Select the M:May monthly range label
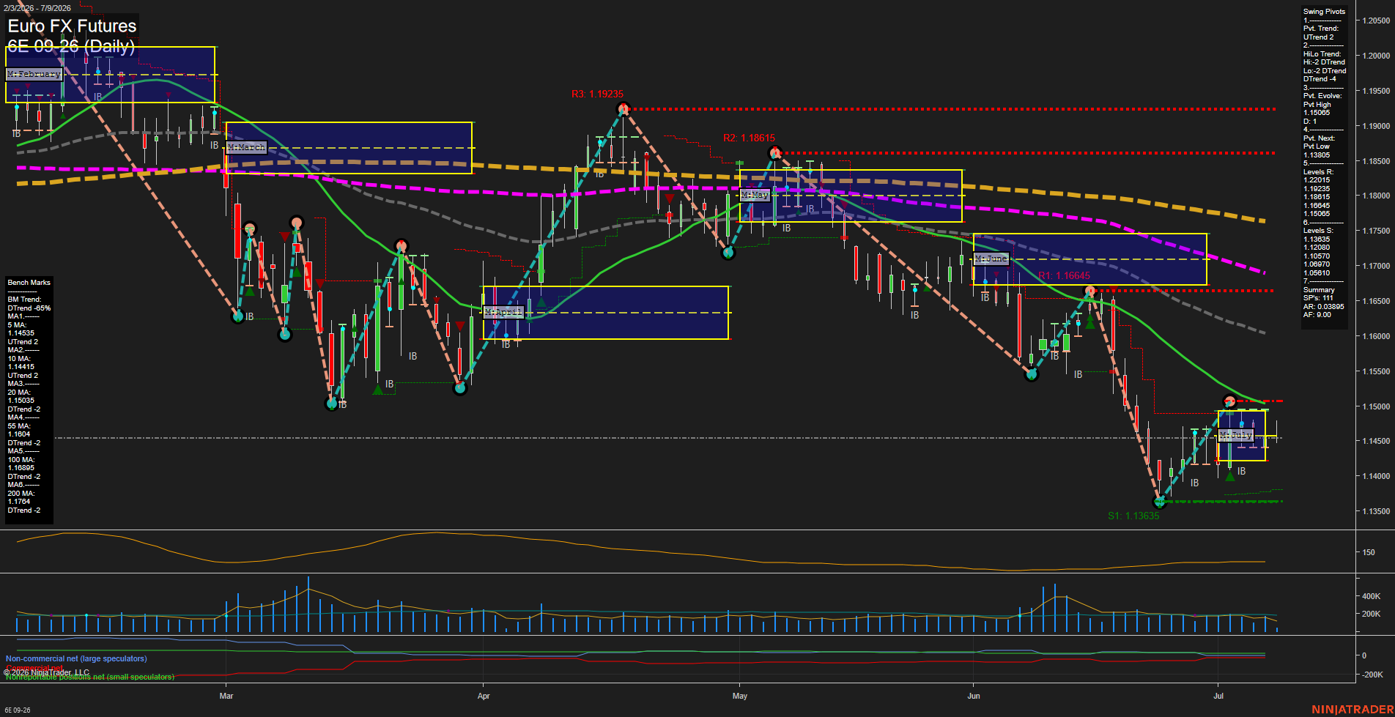1395x717 pixels. (x=754, y=195)
